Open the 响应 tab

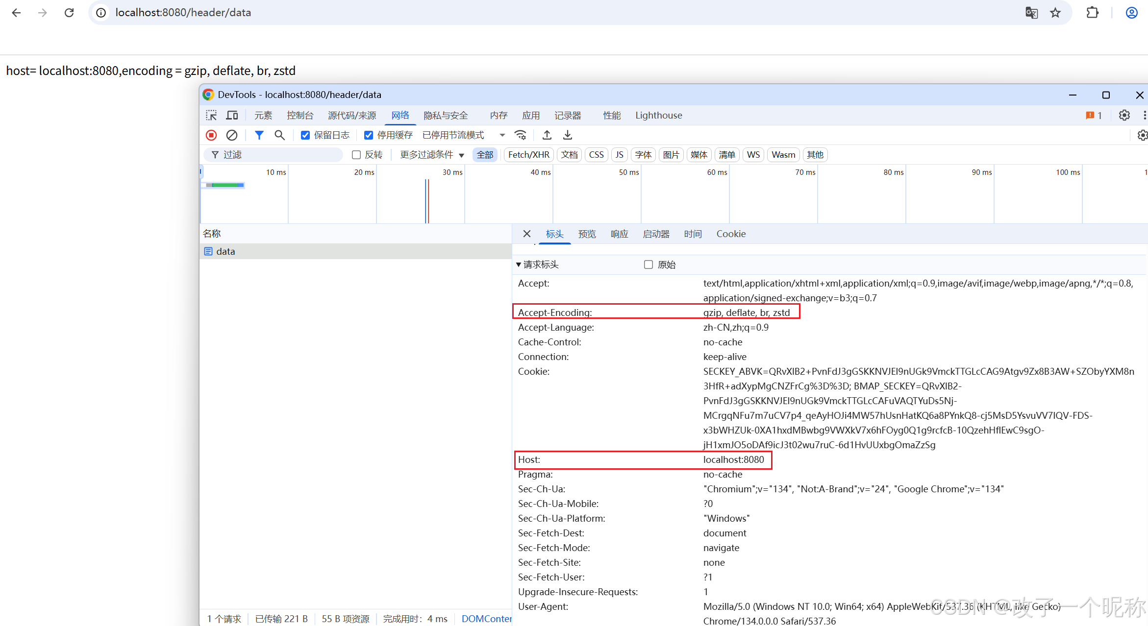(x=619, y=234)
